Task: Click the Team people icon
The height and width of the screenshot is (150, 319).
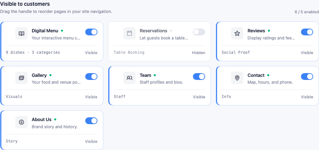Action: (x=130, y=78)
